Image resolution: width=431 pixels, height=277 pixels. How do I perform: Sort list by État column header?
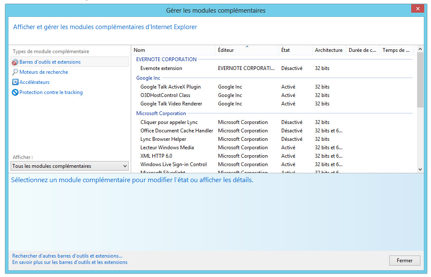(x=296, y=50)
